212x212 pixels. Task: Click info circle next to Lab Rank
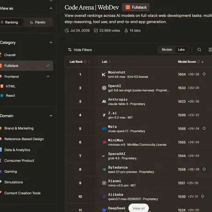pyautogui.click(x=85, y=62)
